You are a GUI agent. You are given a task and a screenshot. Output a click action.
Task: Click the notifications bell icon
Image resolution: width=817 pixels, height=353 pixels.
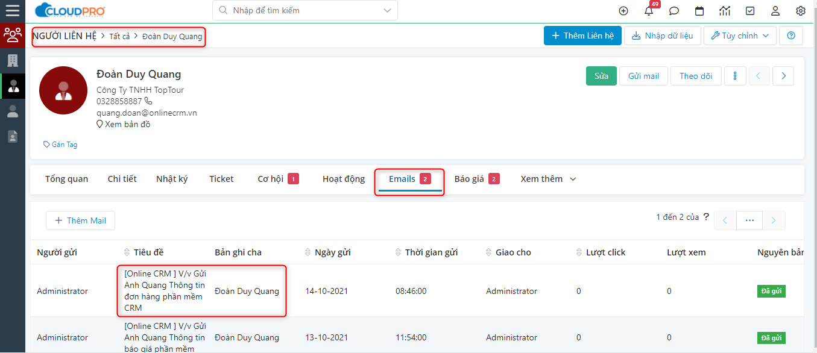point(649,11)
